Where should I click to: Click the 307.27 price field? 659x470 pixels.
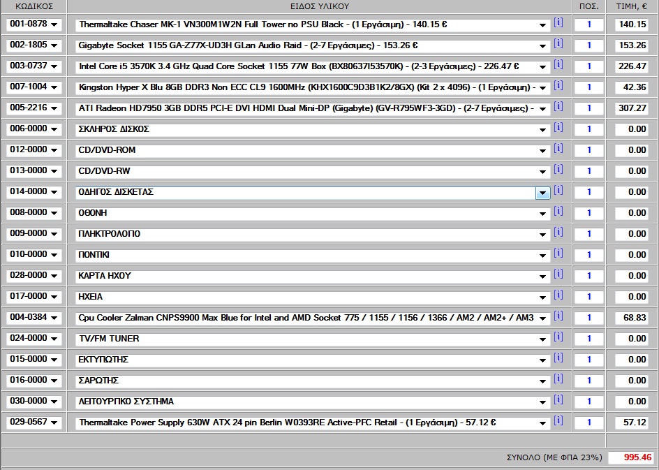coord(631,108)
